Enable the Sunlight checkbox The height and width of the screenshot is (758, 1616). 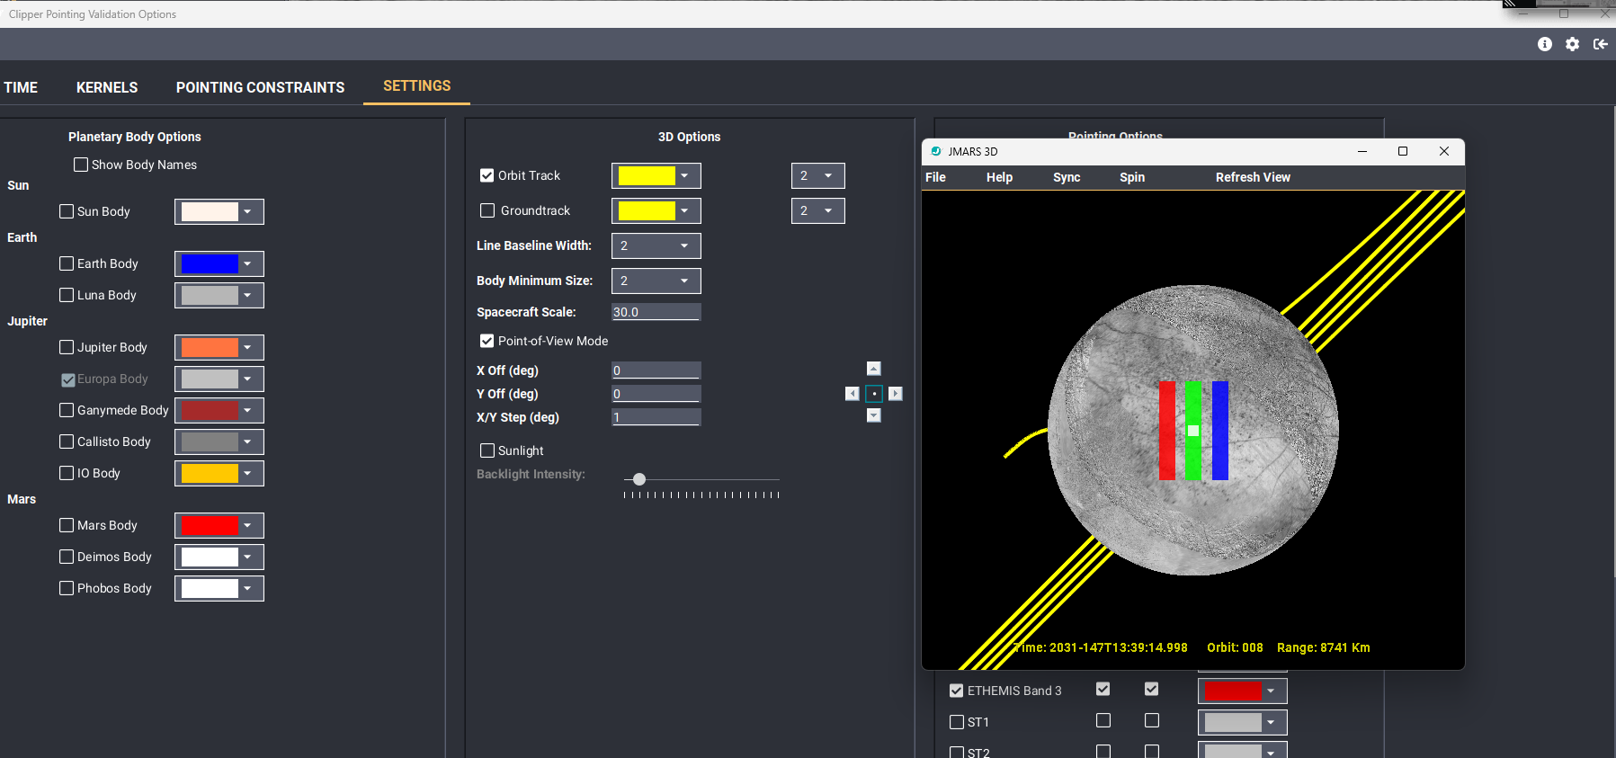point(487,450)
